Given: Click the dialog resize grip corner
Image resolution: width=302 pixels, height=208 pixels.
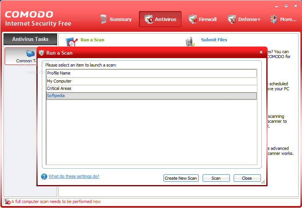Looking at the screenshot, I should (263, 182).
